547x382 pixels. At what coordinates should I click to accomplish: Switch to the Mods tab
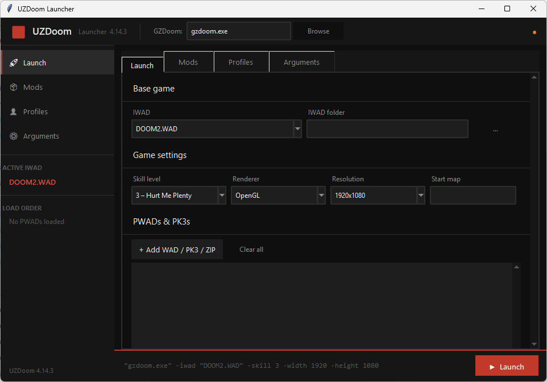coord(188,62)
